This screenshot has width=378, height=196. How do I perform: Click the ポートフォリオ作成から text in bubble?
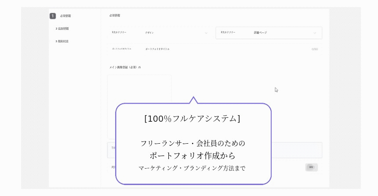193,156
